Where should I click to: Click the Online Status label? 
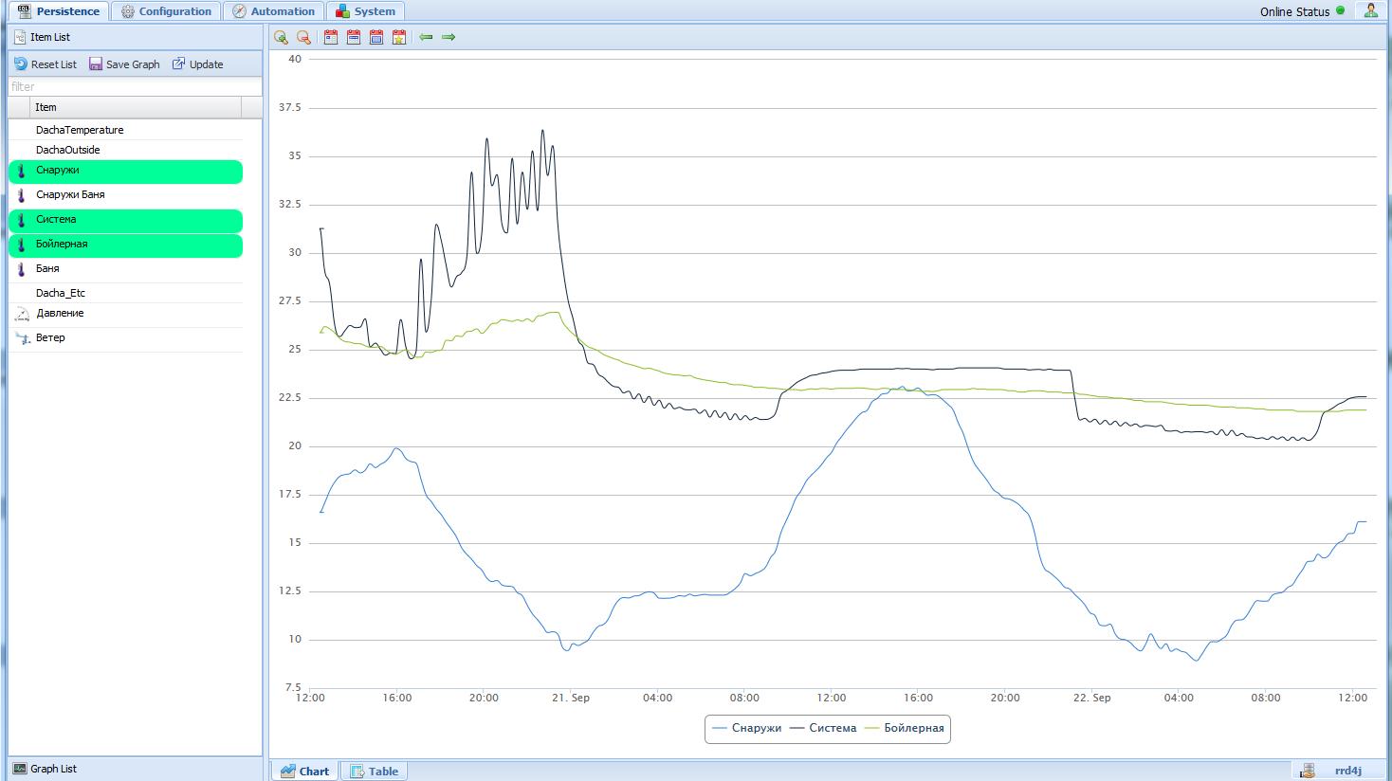coord(1294,11)
